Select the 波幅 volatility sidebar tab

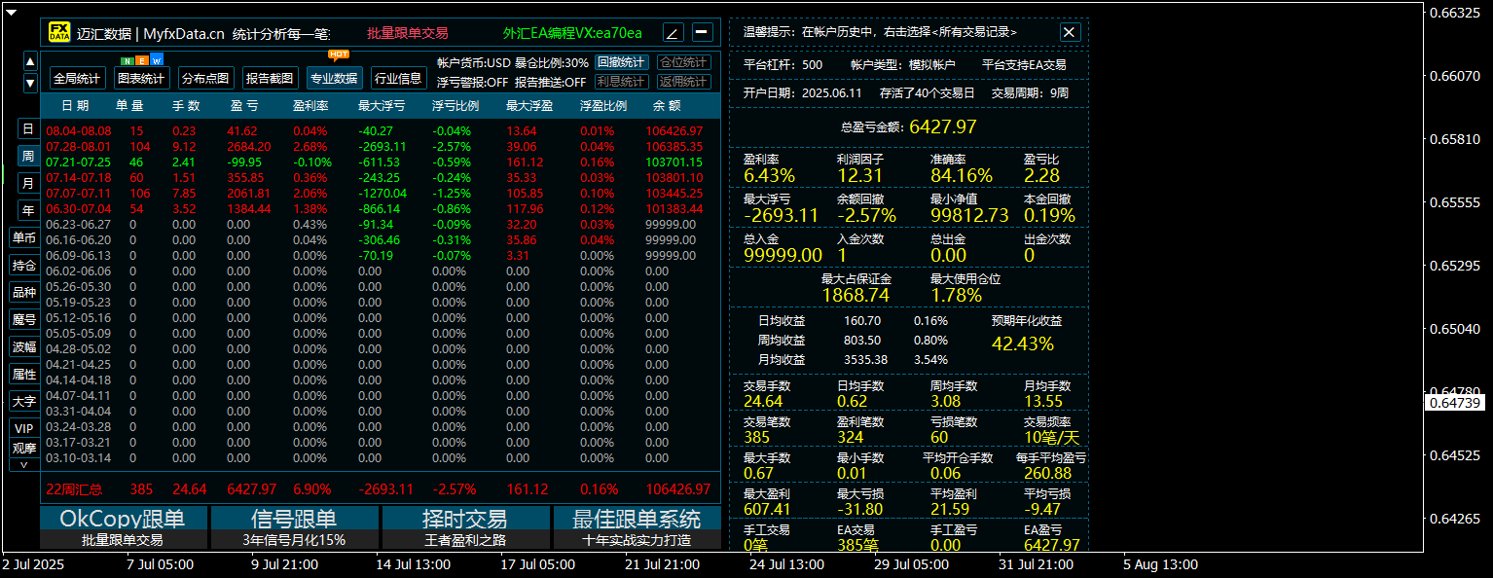coord(24,347)
